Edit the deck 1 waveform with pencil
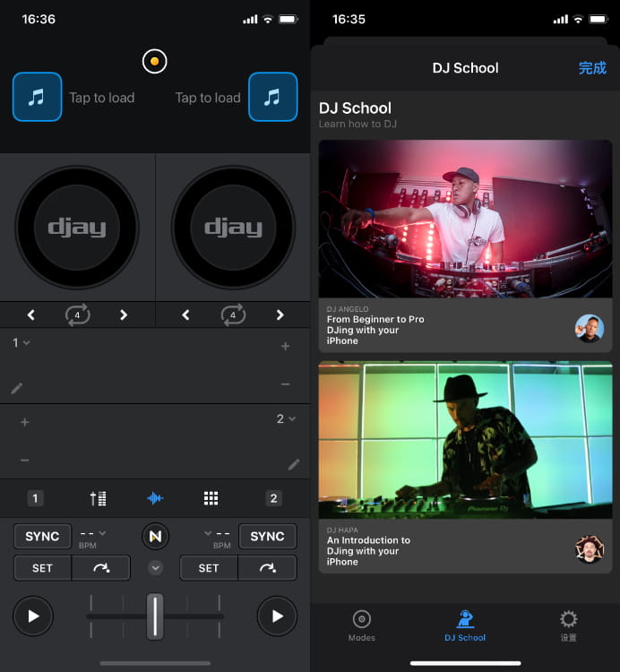The image size is (620, 672). click(17, 388)
